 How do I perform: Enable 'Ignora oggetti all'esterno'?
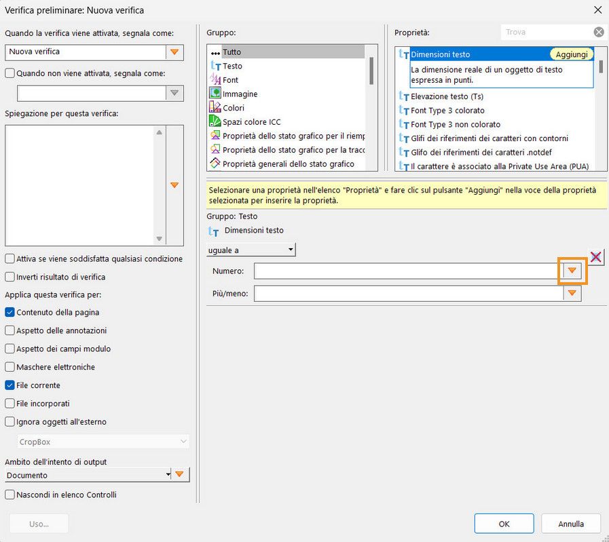pyautogui.click(x=10, y=421)
